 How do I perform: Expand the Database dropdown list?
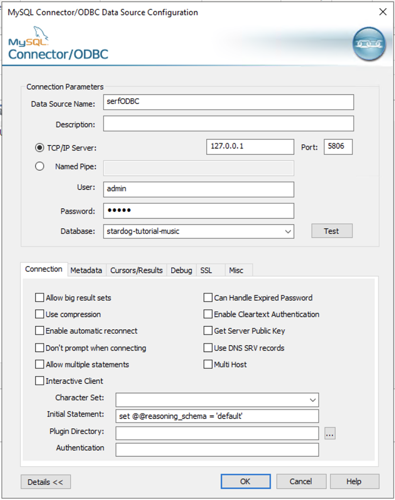point(288,231)
